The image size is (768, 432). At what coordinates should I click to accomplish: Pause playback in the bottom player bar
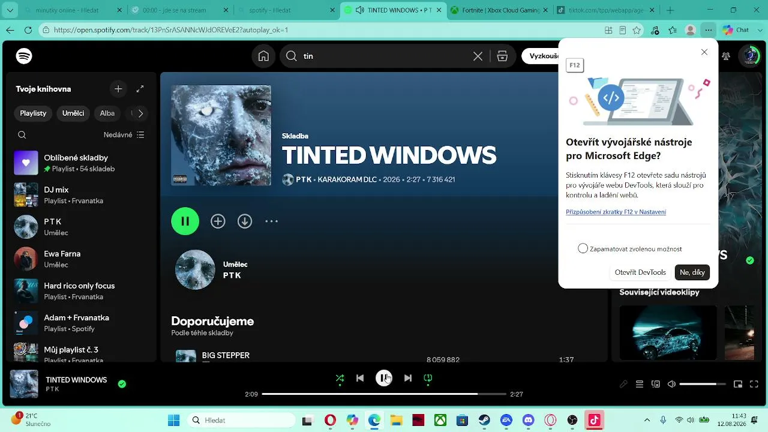[384, 378]
